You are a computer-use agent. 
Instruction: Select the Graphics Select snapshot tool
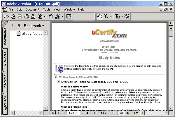pos(127,16)
